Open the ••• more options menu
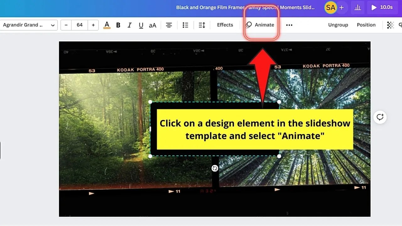The width and height of the screenshot is (402, 226). (289, 25)
